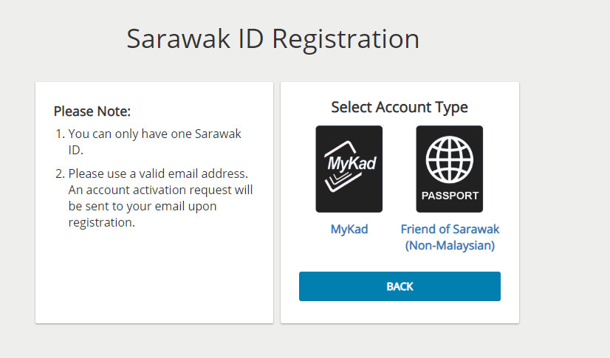Open the MyKad text link

click(349, 229)
